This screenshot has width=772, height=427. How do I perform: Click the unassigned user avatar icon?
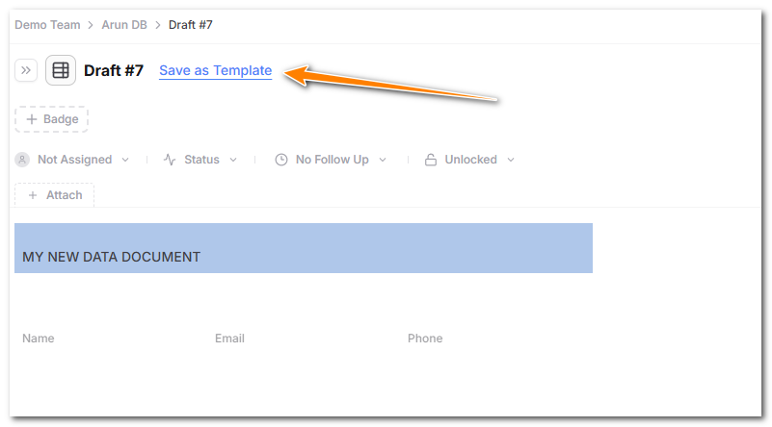[x=22, y=160]
